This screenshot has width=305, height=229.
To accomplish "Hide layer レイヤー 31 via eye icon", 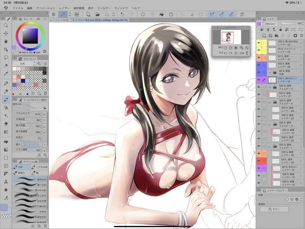I will click(x=259, y=57).
